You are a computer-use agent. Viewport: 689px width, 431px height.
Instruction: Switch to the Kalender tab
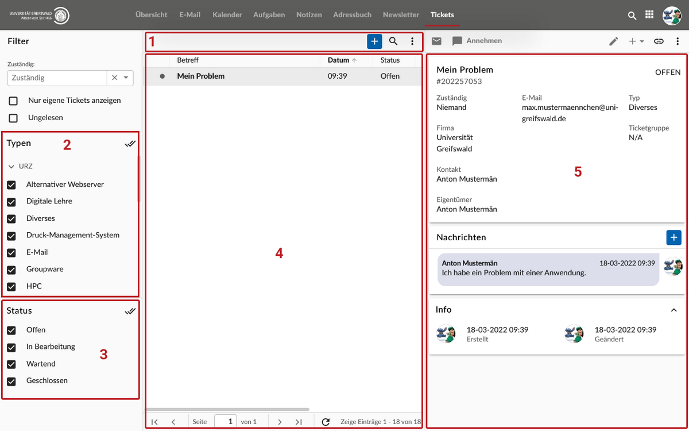pos(227,15)
